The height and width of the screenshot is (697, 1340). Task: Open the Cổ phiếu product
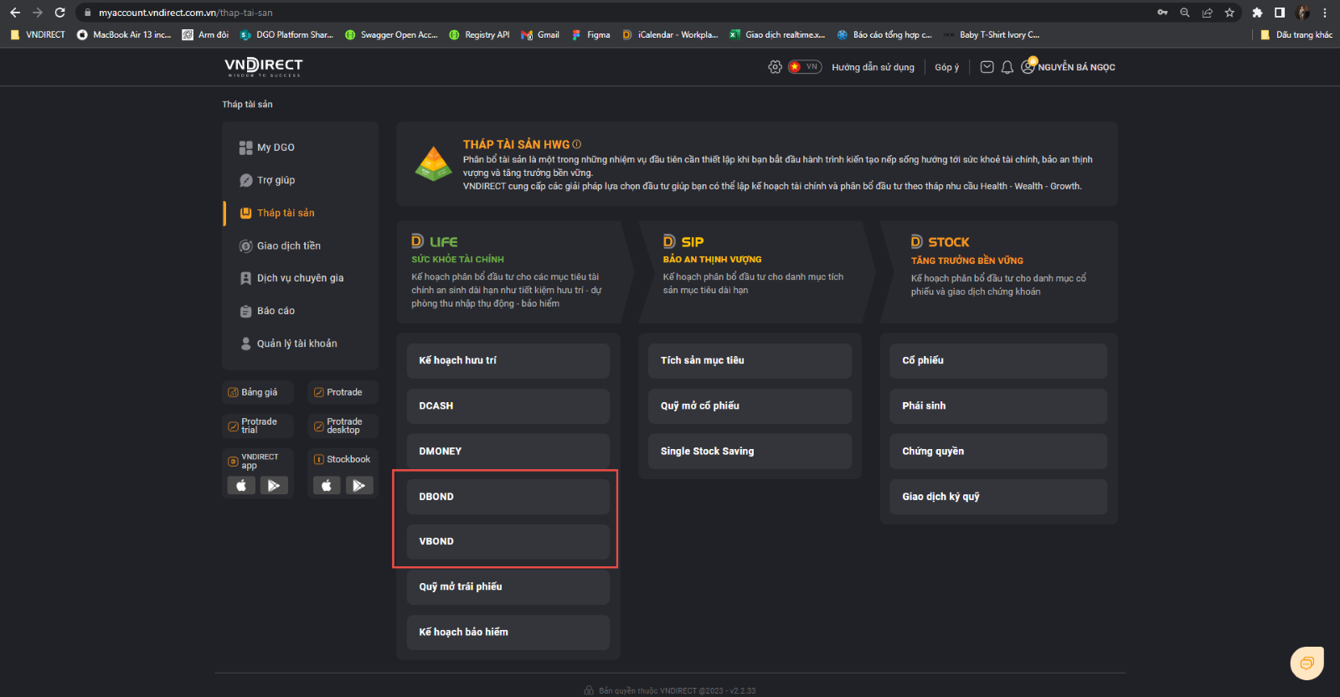tap(998, 360)
